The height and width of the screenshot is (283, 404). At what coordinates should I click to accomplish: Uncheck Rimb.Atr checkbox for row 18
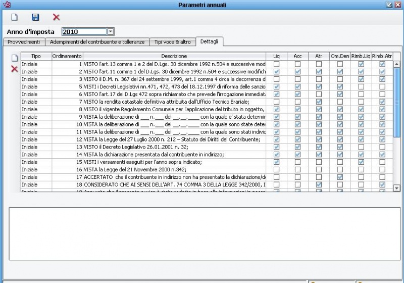(382, 184)
